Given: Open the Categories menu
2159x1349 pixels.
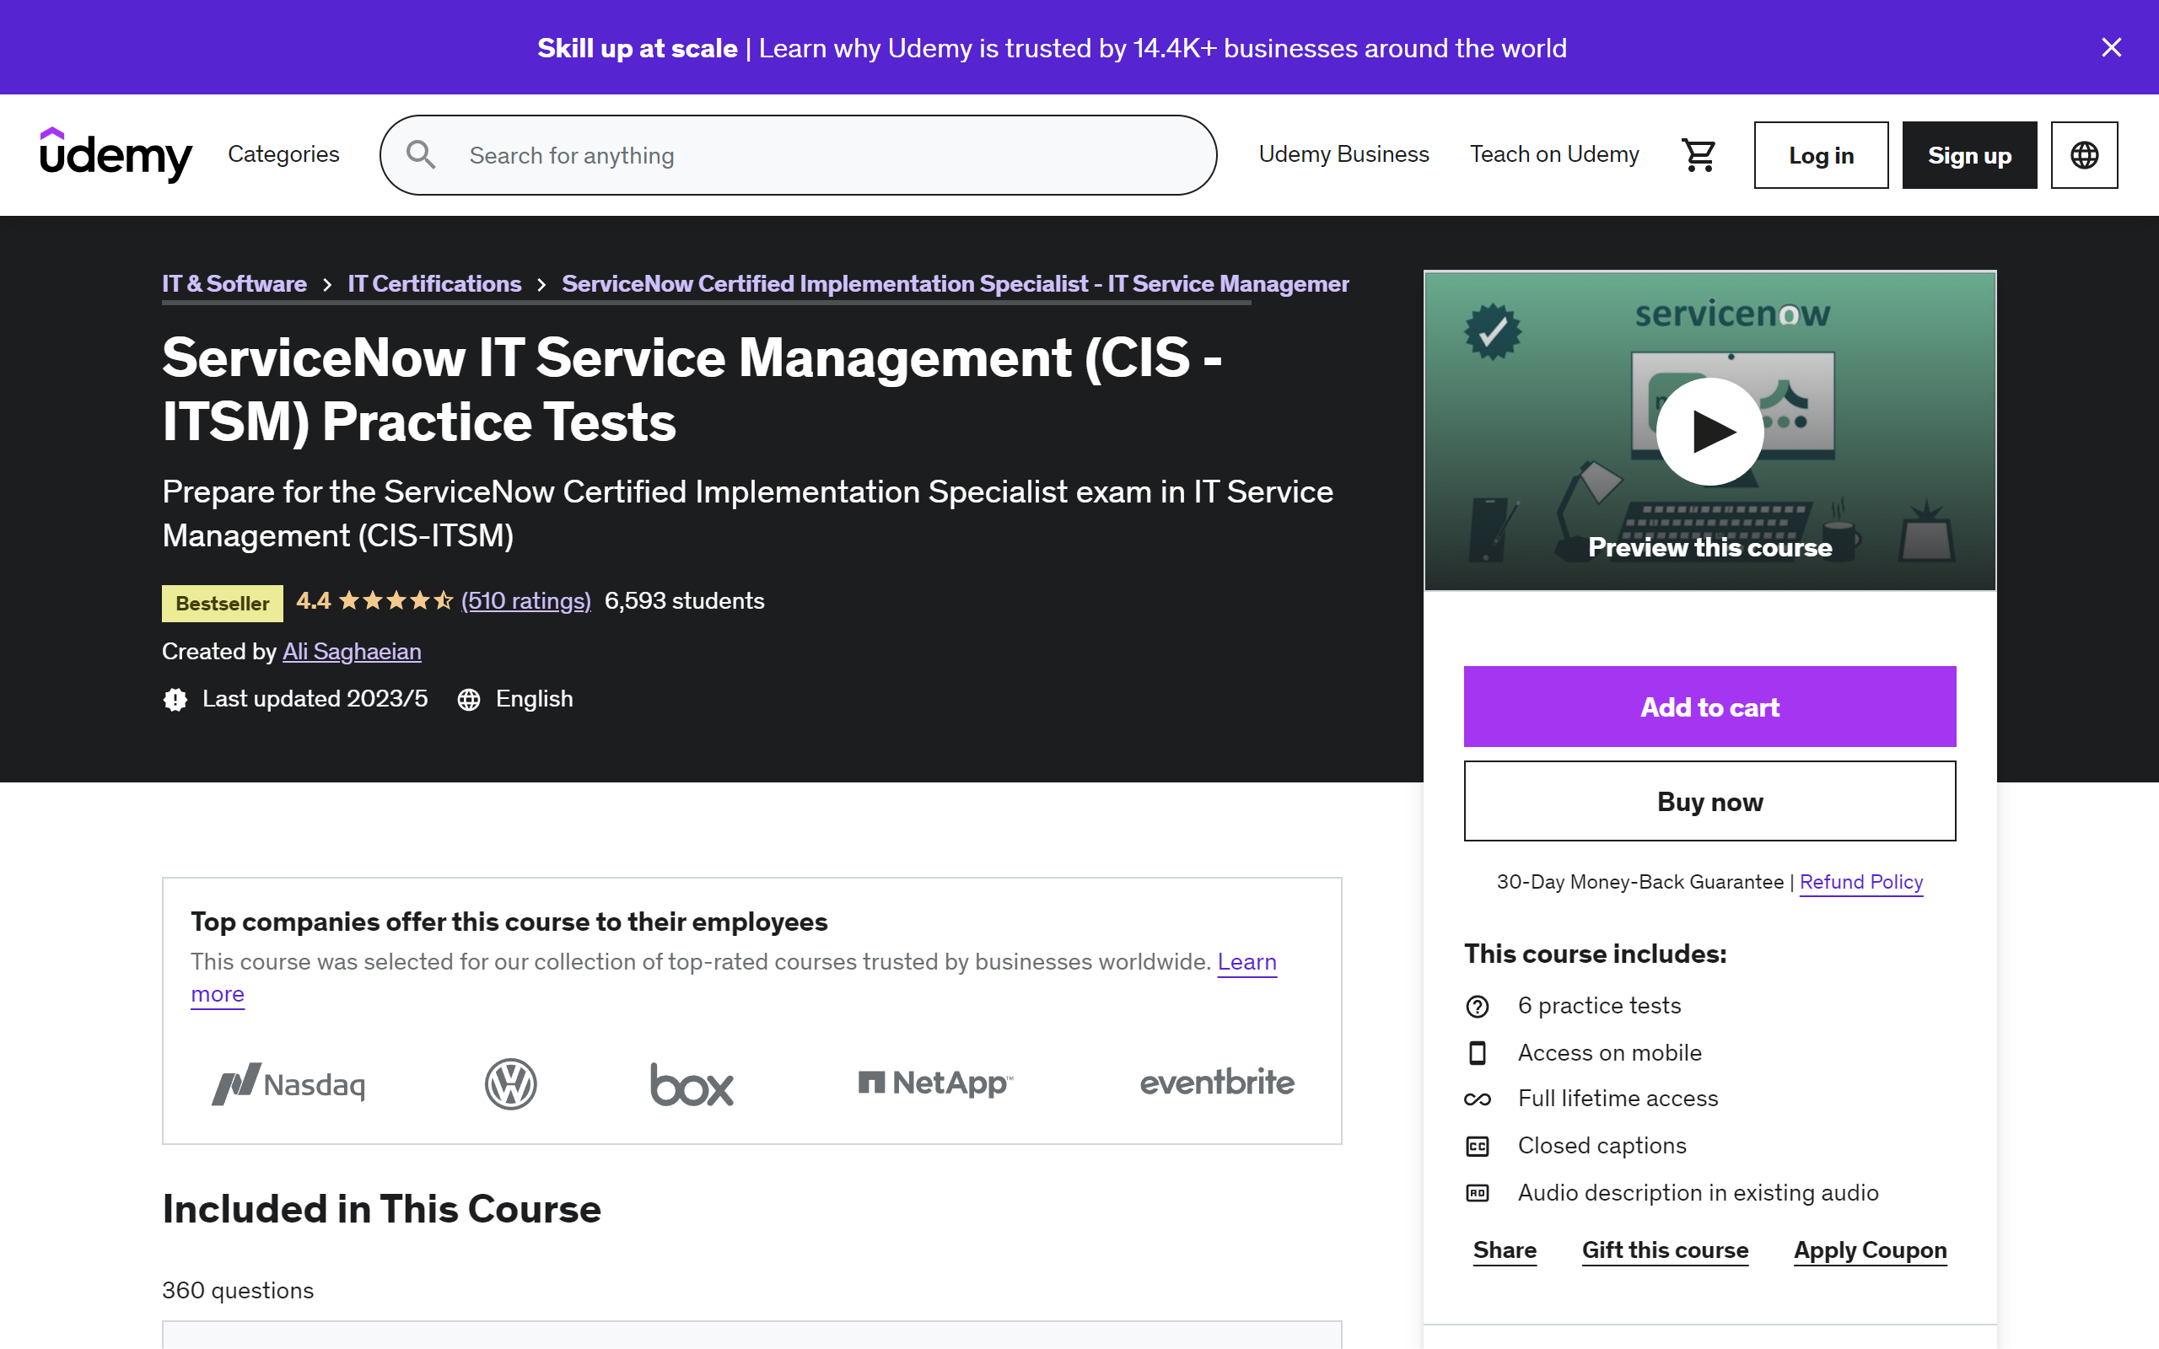Looking at the screenshot, I should click(283, 154).
